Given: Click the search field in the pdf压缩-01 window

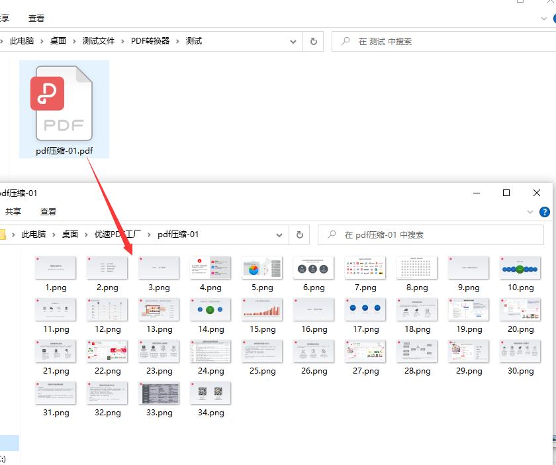Looking at the screenshot, I should point(397,234).
